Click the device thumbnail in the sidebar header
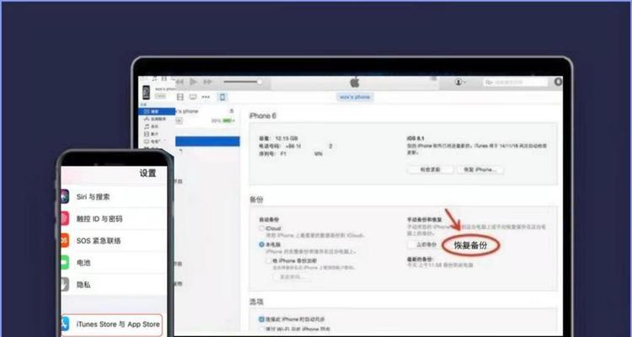632x337 pixels. pyautogui.click(x=147, y=93)
